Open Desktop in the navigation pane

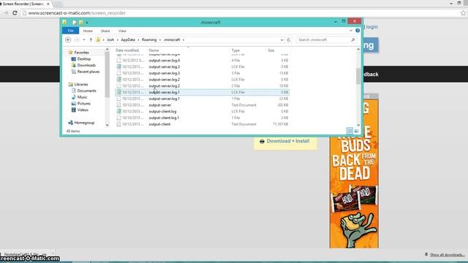pyautogui.click(x=84, y=59)
